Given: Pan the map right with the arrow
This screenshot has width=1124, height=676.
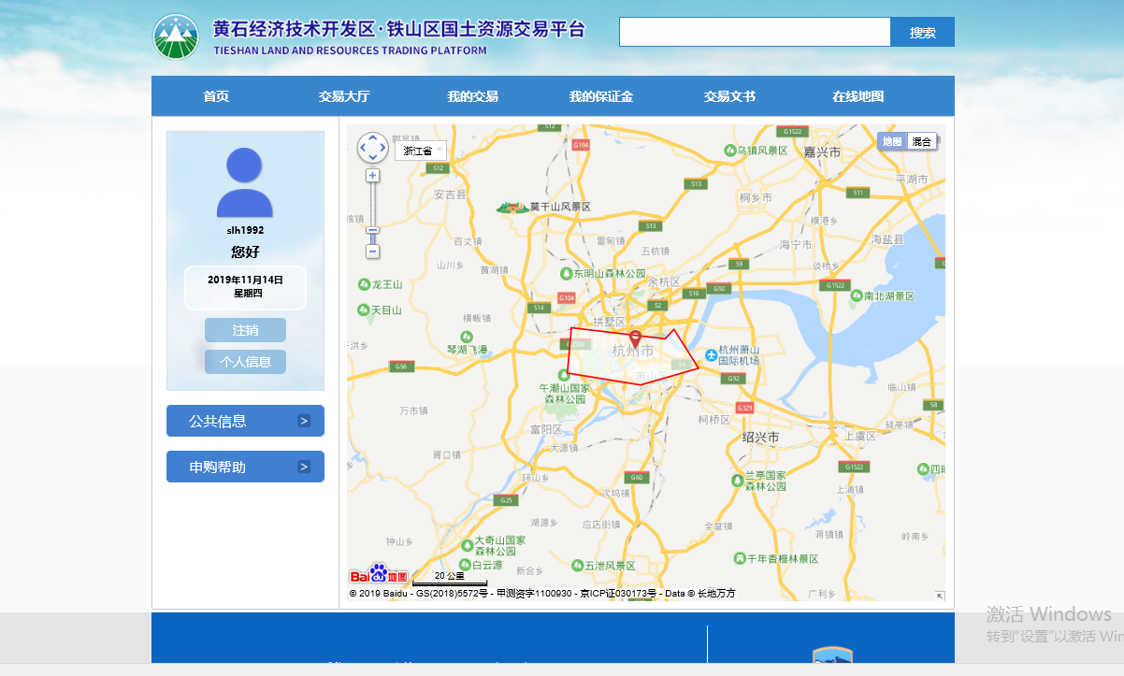Looking at the screenshot, I should click(x=382, y=148).
